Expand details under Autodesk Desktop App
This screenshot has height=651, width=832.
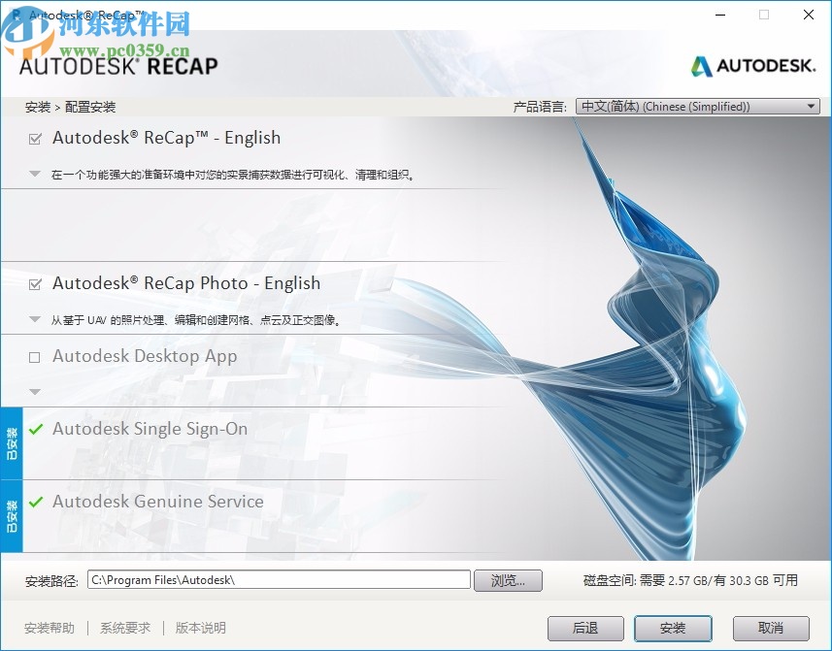35,392
